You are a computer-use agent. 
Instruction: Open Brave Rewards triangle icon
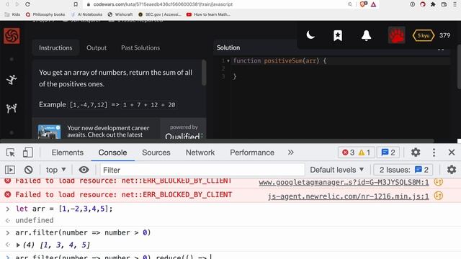[373, 4]
